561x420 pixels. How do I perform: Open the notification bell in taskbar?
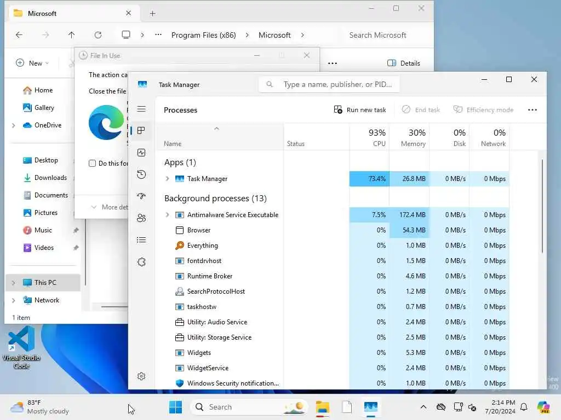pyautogui.click(x=524, y=407)
